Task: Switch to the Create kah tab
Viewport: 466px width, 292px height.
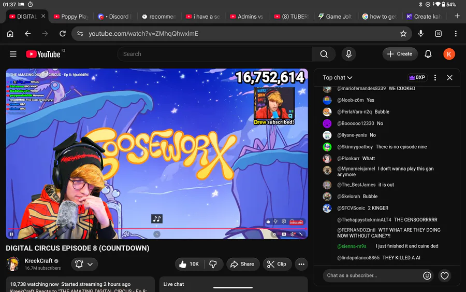Action: click(424, 17)
